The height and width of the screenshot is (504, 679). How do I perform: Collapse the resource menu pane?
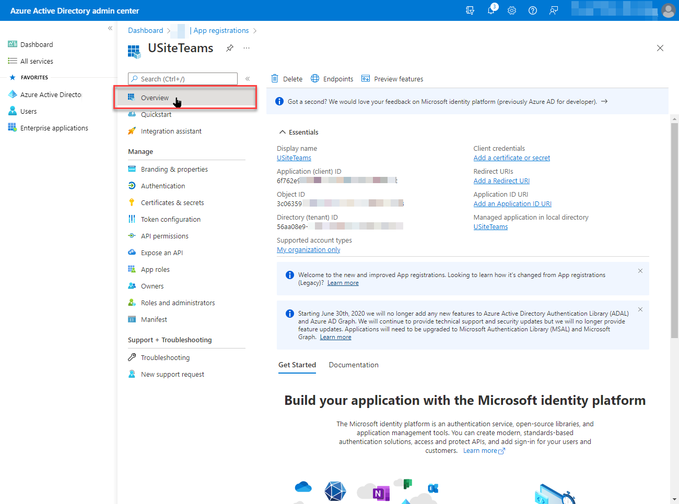(248, 79)
